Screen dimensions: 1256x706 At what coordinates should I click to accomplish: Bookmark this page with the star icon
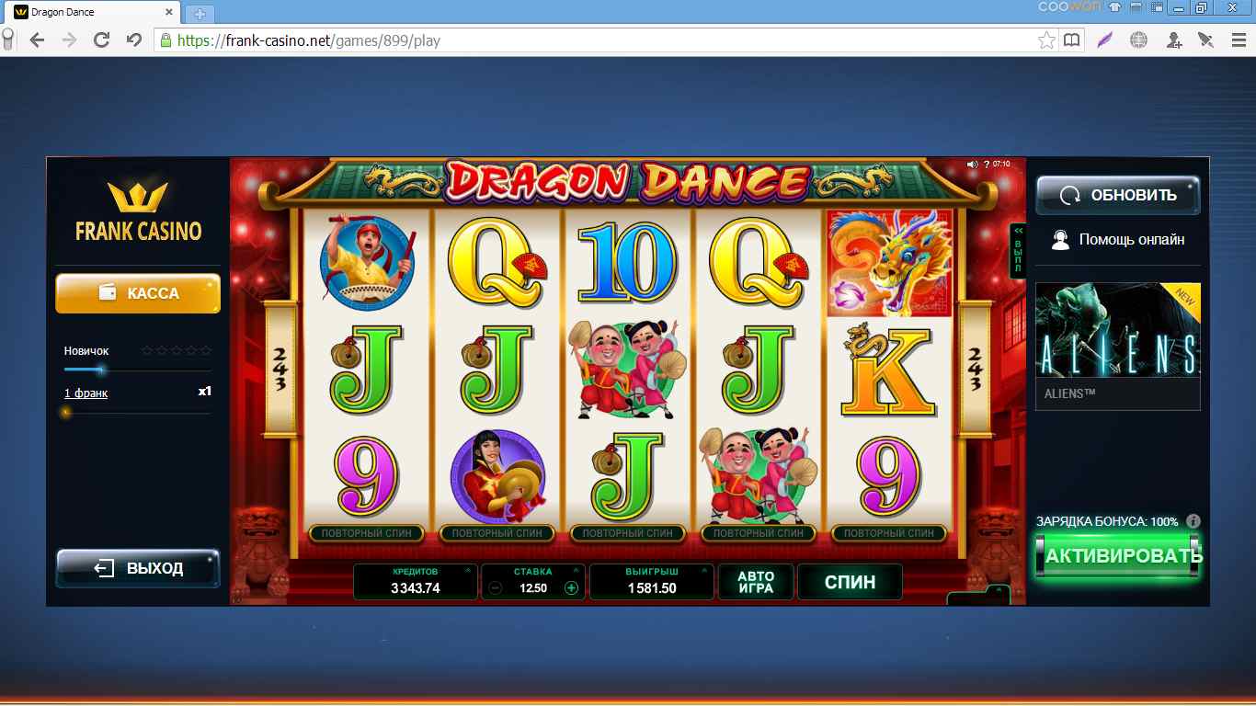point(1046,40)
